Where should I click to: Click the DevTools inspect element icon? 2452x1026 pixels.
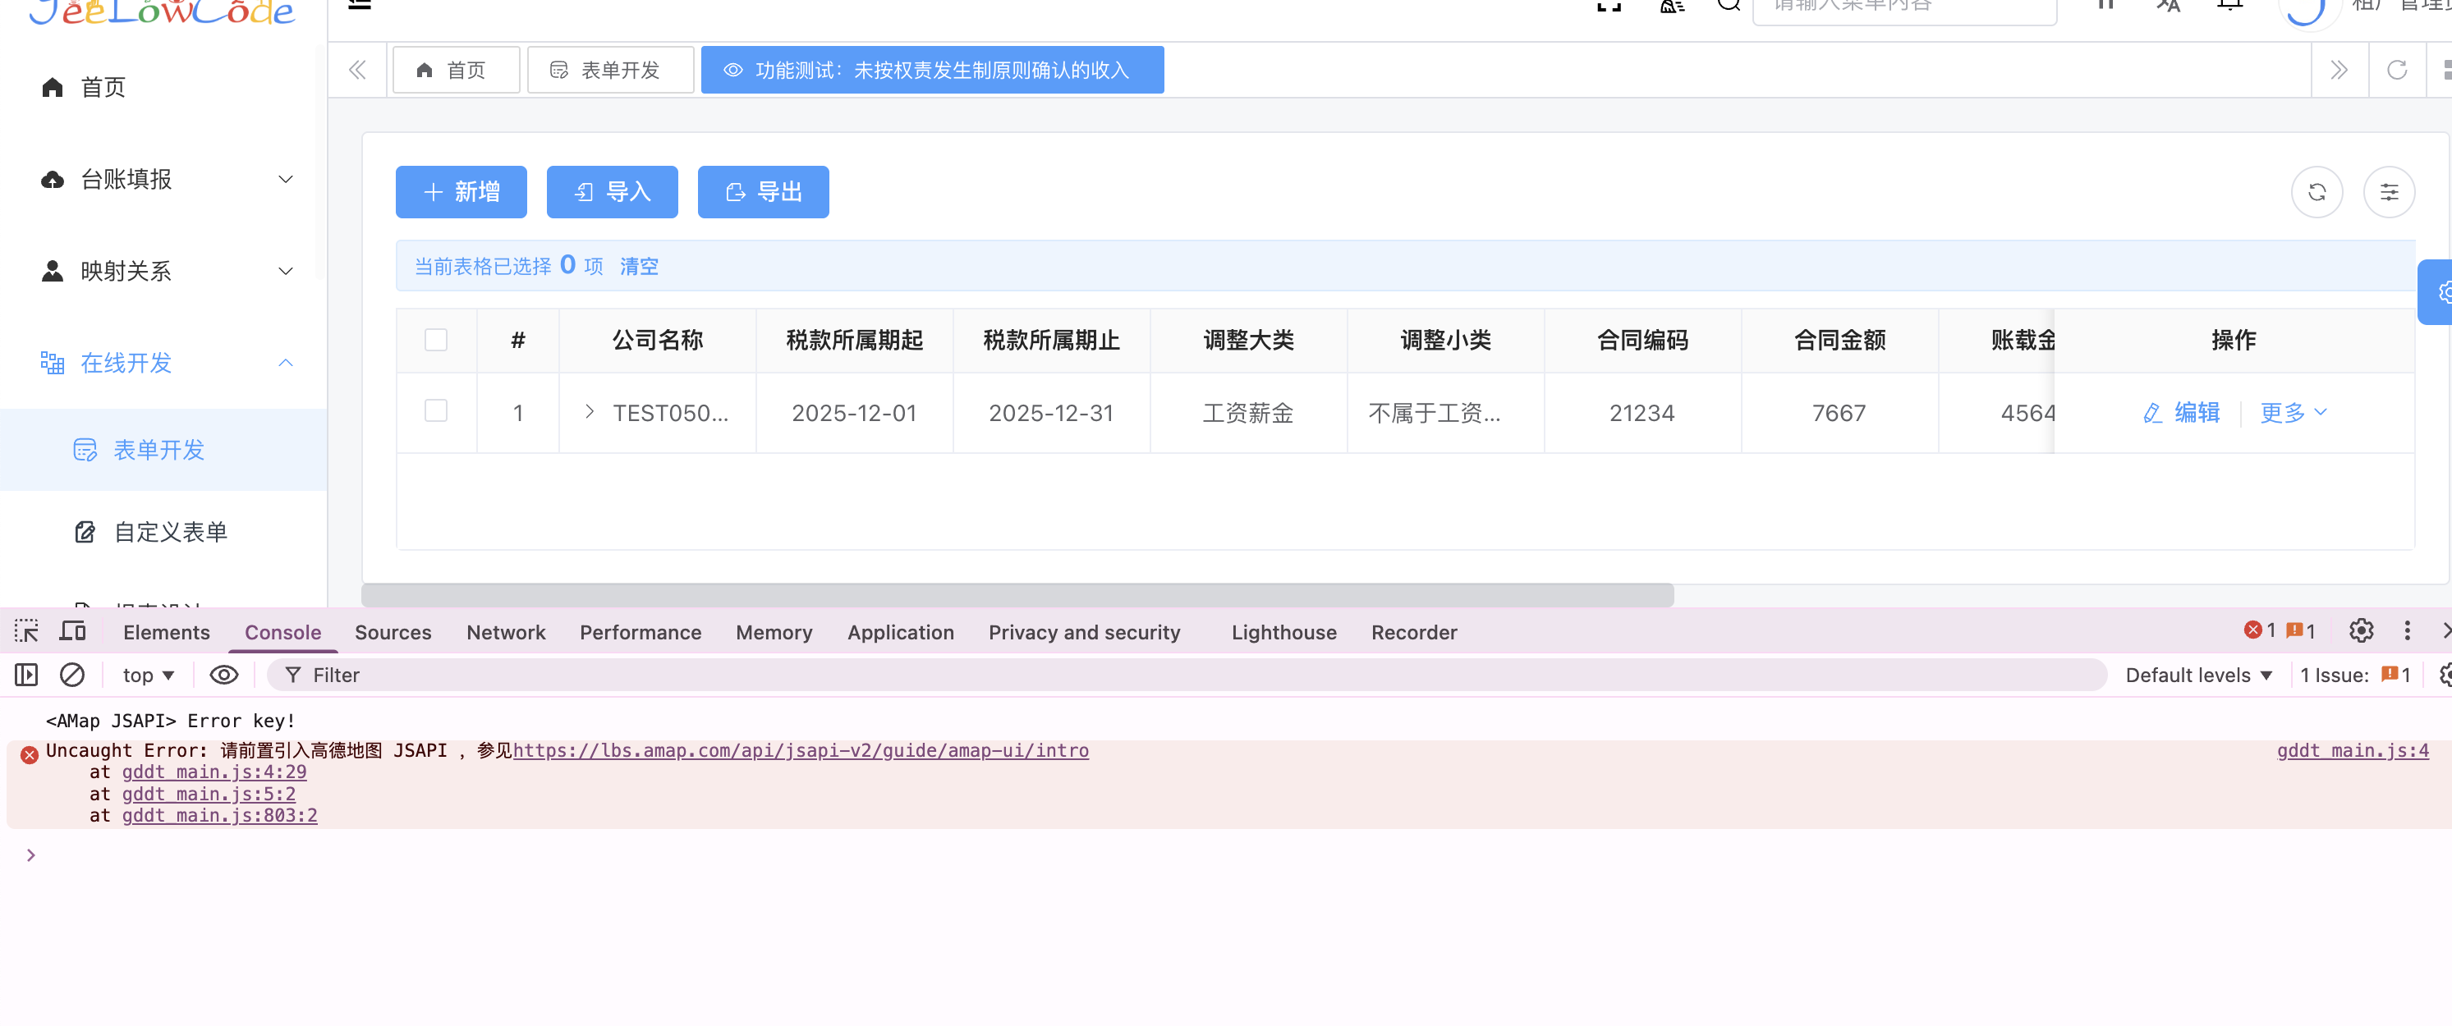26,631
